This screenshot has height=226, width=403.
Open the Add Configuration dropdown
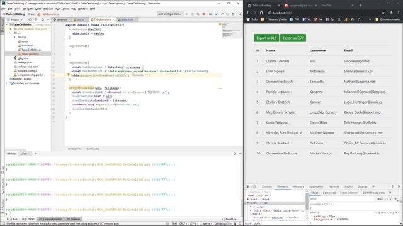click(169, 14)
